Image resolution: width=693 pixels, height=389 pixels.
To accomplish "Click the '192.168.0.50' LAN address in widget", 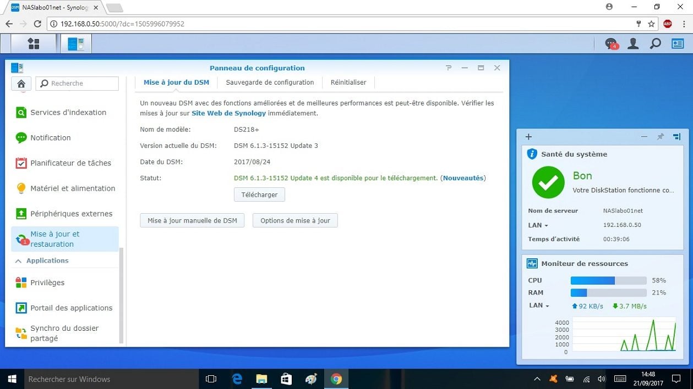I will 622,225.
